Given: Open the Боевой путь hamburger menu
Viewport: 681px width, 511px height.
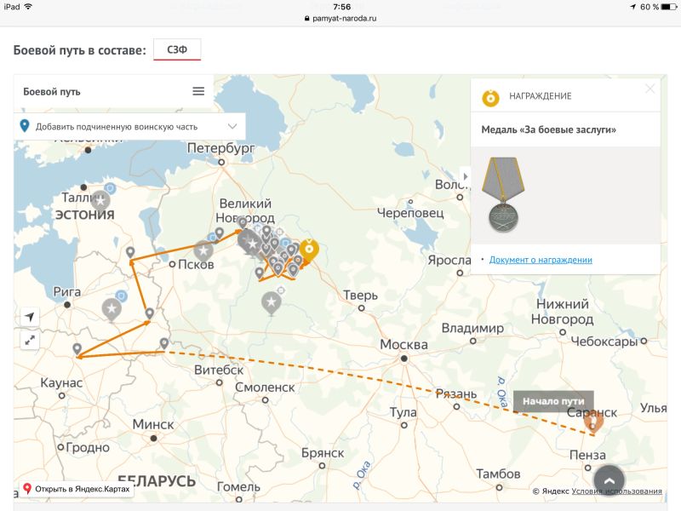Looking at the screenshot, I should [198, 91].
